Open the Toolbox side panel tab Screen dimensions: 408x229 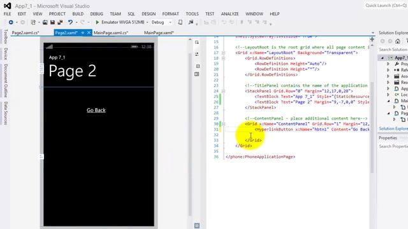(x=6, y=36)
